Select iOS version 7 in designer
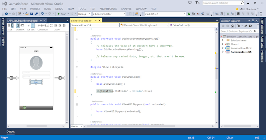 tap(33, 26)
